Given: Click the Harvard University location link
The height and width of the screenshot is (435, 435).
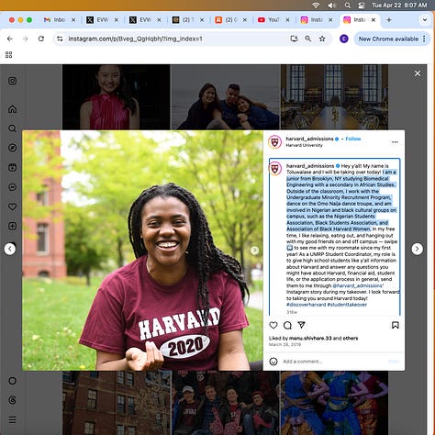Looking at the screenshot, I should click(304, 145).
